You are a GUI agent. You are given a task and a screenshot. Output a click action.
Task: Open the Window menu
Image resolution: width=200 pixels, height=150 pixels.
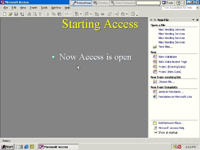point(56,8)
